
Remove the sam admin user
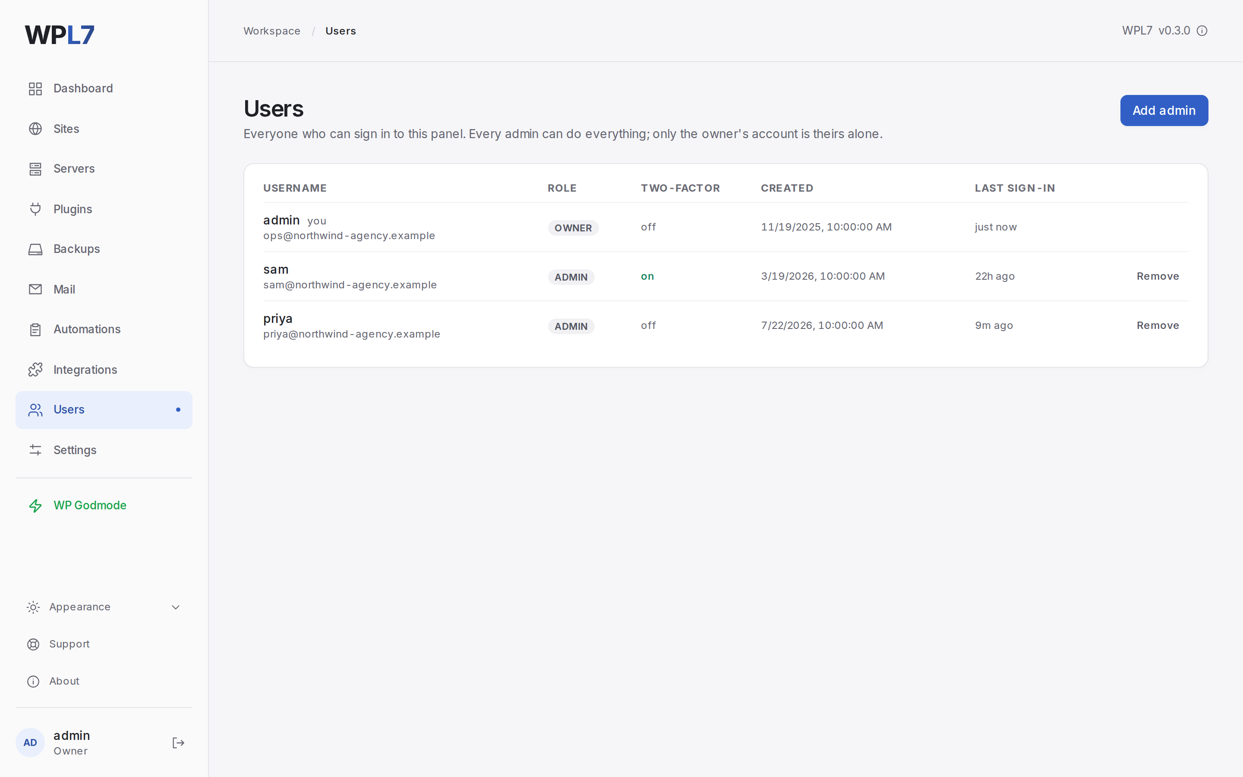click(x=1158, y=276)
